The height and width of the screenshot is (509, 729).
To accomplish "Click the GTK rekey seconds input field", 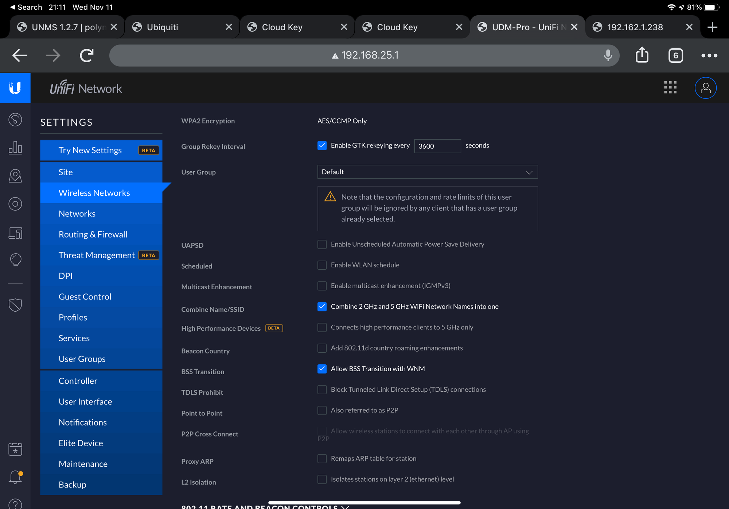I will pyautogui.click(x=437, y=146).
